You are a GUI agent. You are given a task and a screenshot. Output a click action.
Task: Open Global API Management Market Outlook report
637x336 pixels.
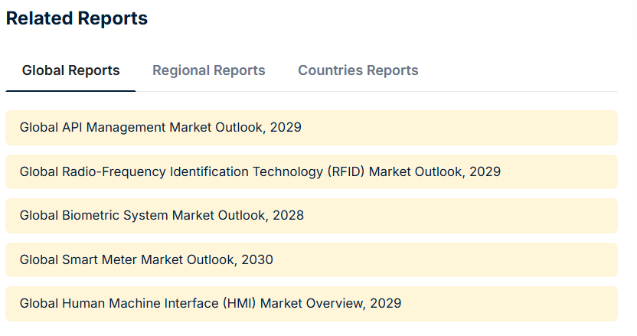(312, 128)
